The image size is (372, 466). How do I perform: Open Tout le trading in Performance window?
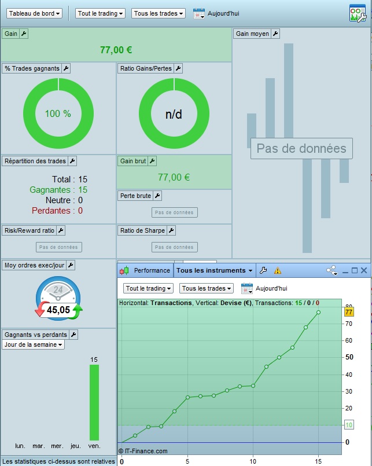point(148,288)
